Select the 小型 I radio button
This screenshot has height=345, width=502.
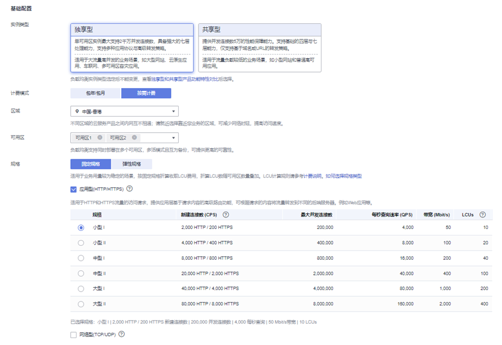pyautogui.click(x=81, y=228)
